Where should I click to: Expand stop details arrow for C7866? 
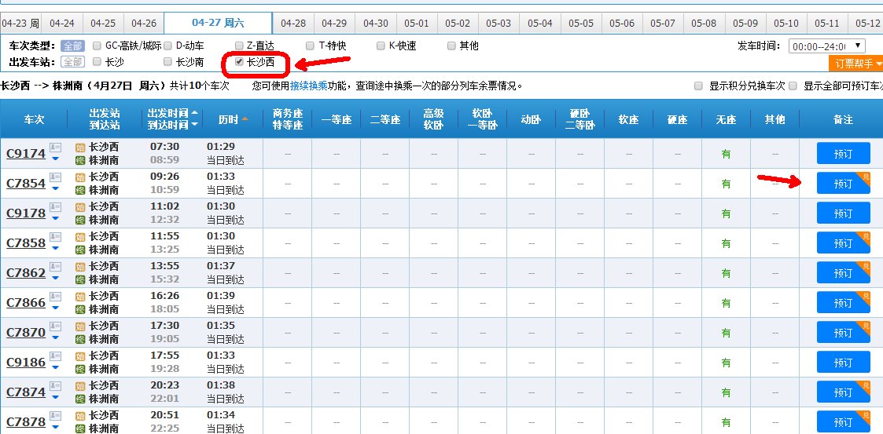55,308
